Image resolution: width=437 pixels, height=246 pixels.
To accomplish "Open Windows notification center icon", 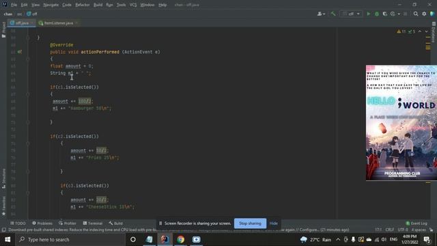I will coord(427,240).
